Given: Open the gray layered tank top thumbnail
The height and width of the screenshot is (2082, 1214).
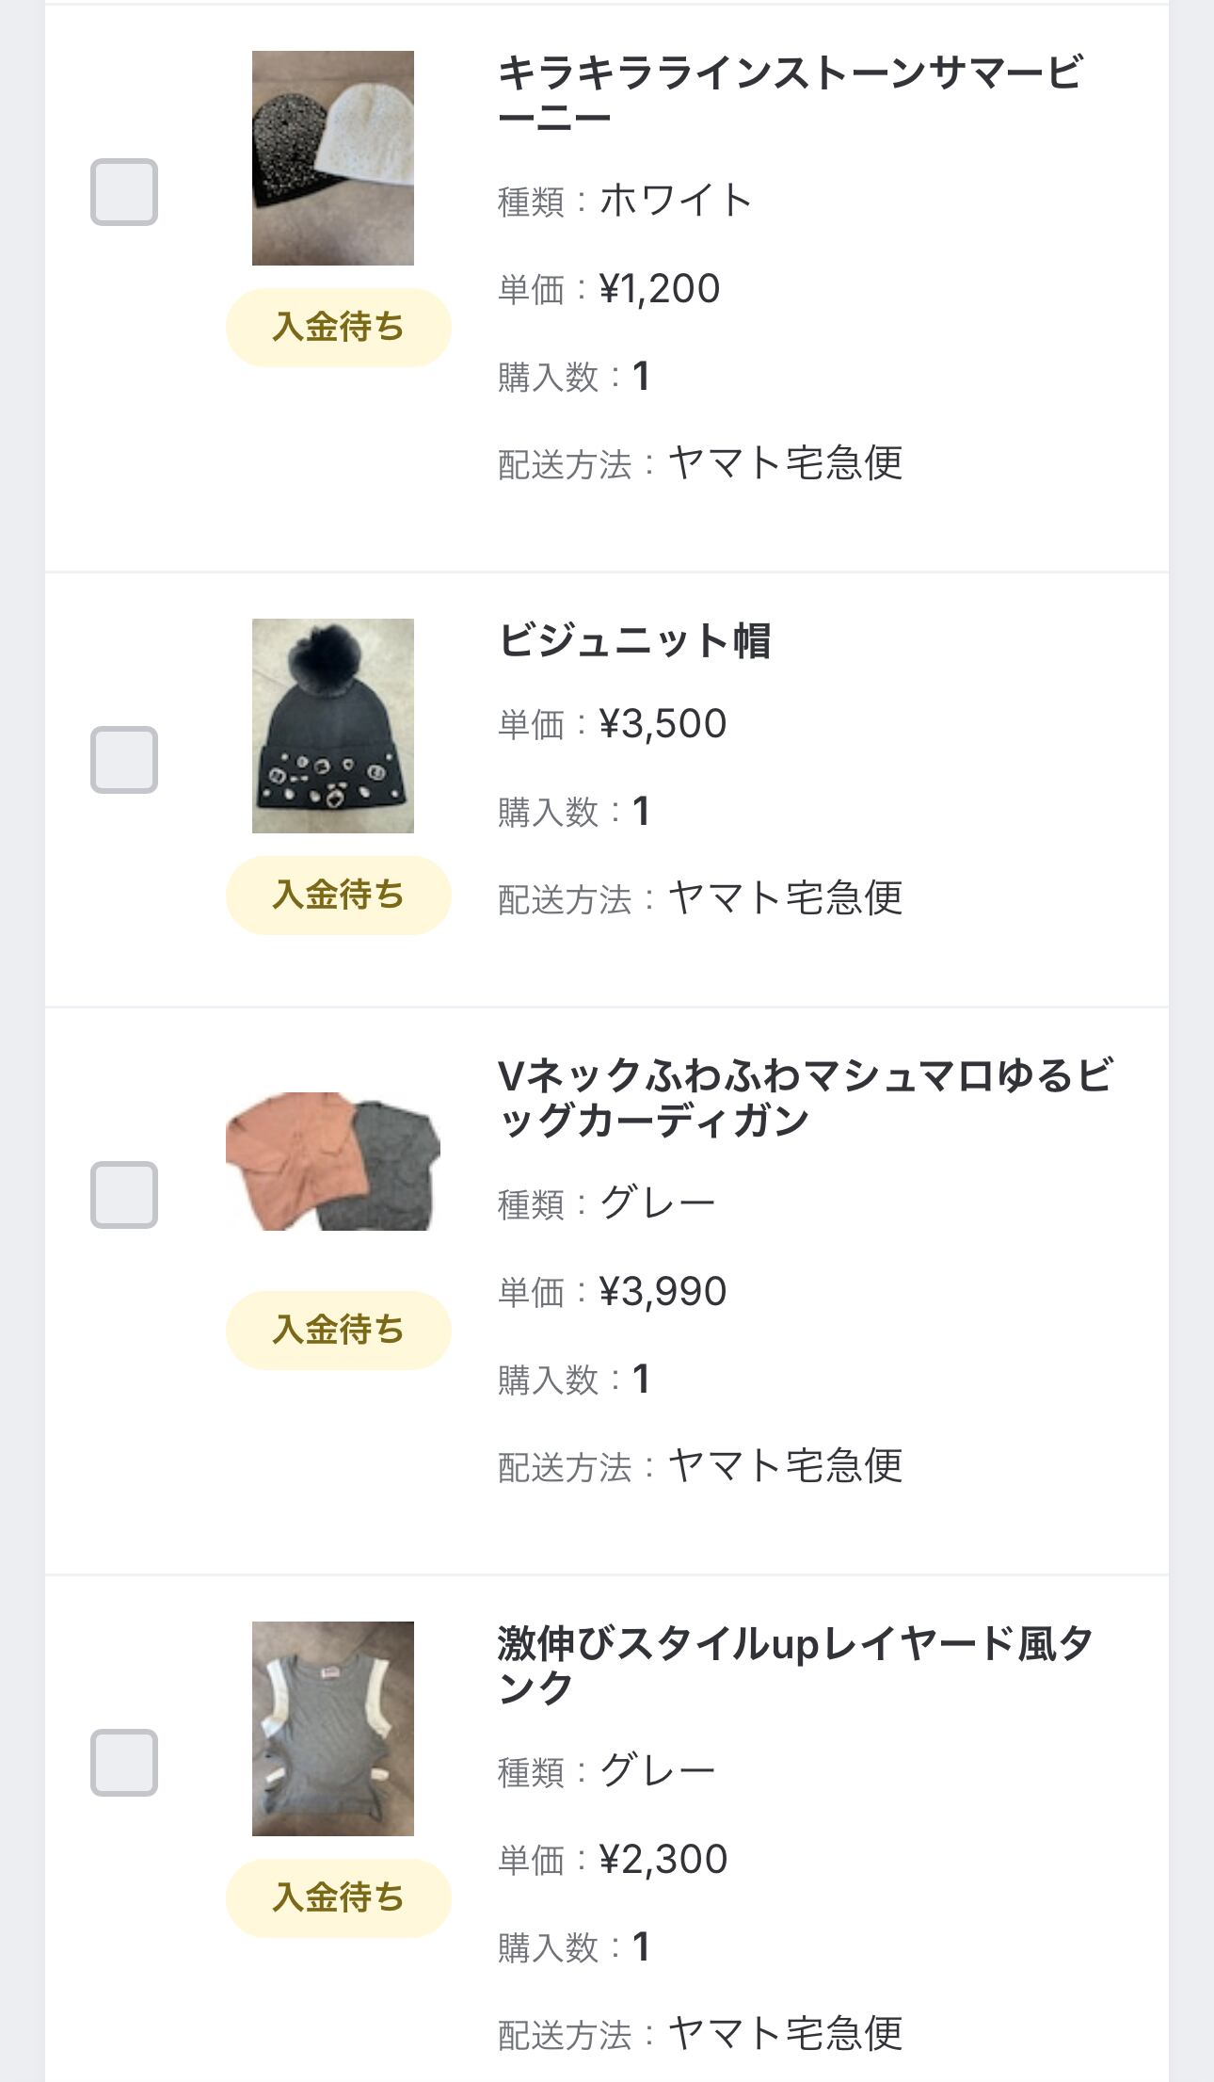Looking at the screenshot, I should pos(333,1729).
